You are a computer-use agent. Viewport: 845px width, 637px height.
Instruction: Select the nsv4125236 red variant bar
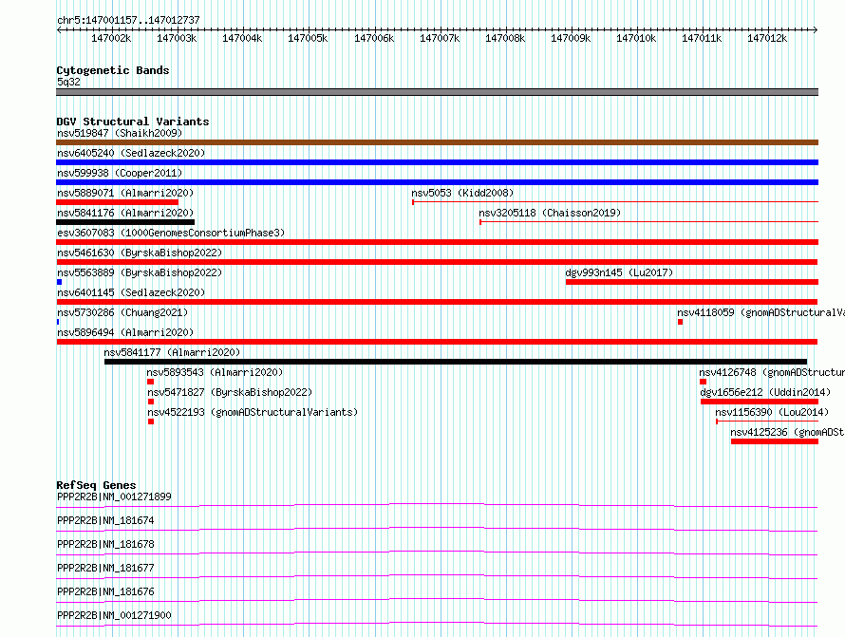click(x=775, y=441)
